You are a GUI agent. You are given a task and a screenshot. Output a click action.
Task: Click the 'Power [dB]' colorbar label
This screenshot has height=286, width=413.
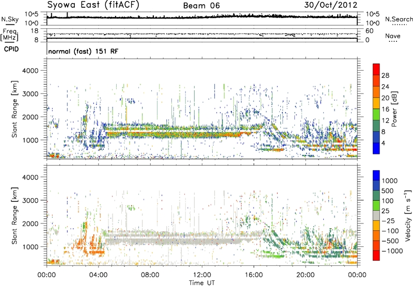coord(394,109)
